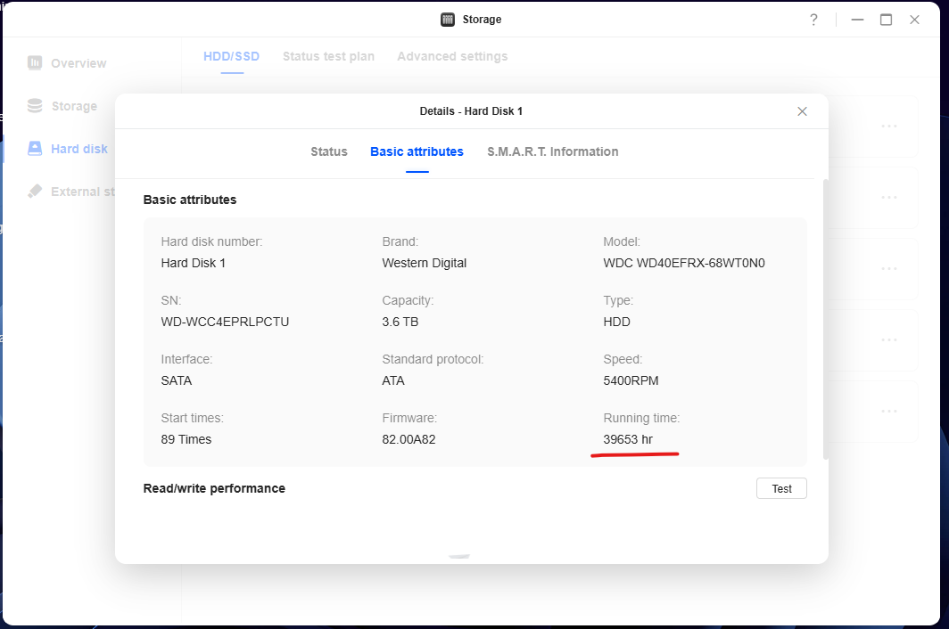Open the Advanced settings tab
The image size is (949, 629).
(453, 56)
